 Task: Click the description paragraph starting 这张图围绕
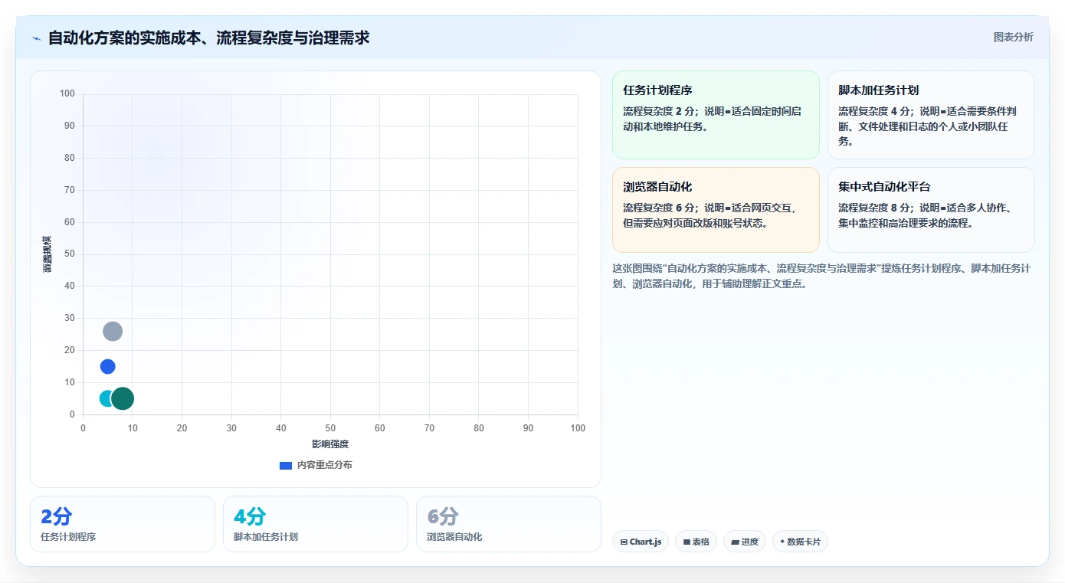(x=823, y=276)
